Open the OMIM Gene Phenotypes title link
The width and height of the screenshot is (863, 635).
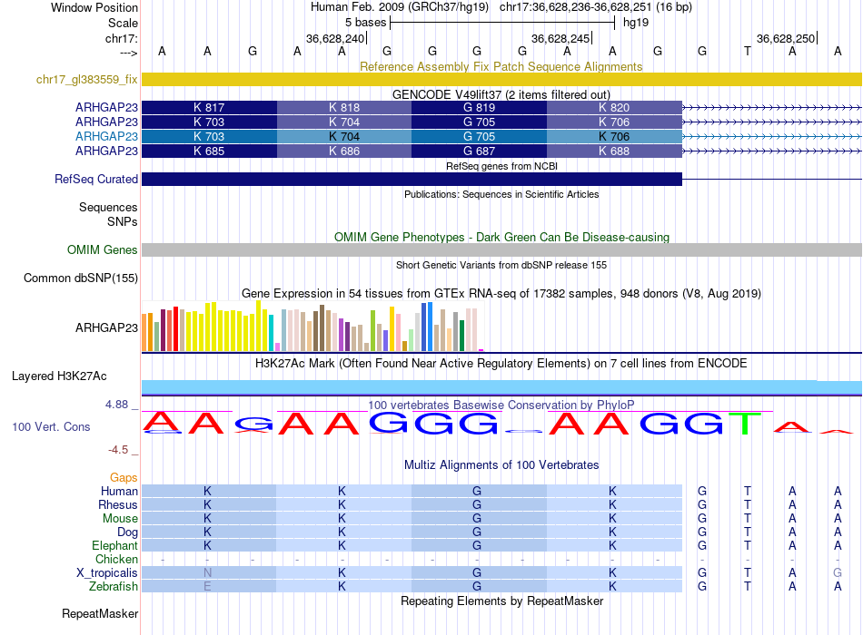coord(501,237)
